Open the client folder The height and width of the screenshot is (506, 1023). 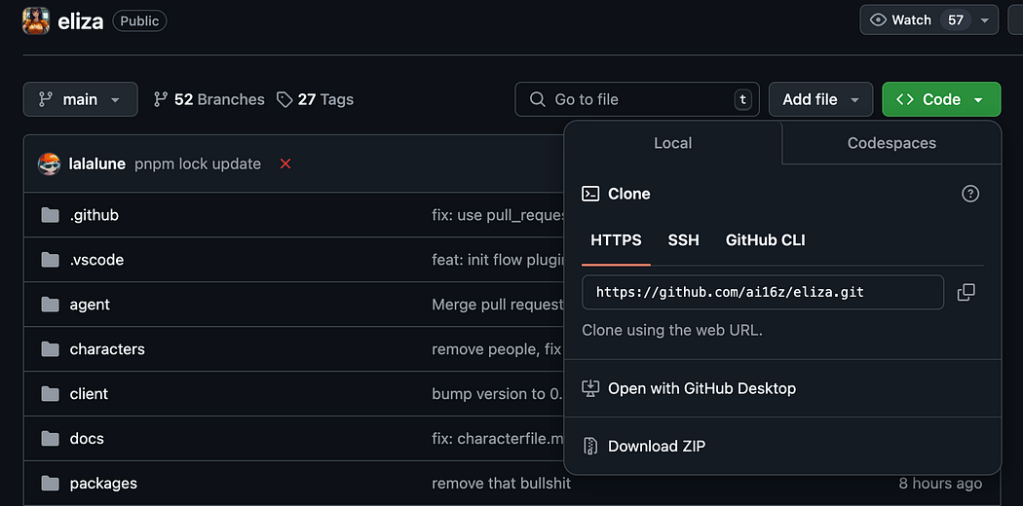89,394
